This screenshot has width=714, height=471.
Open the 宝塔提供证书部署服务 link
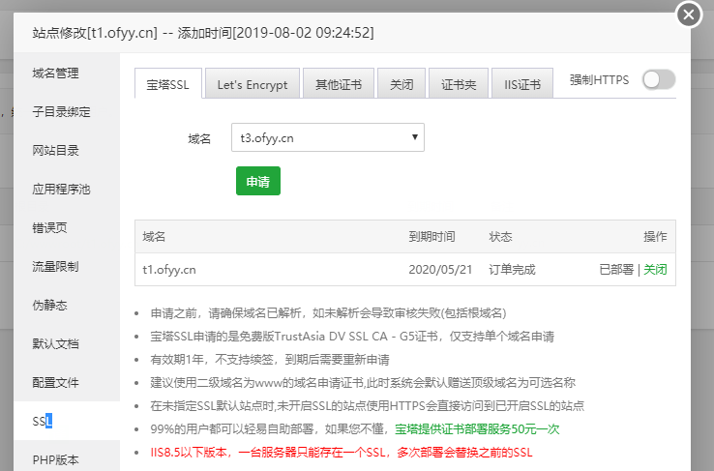477,428
